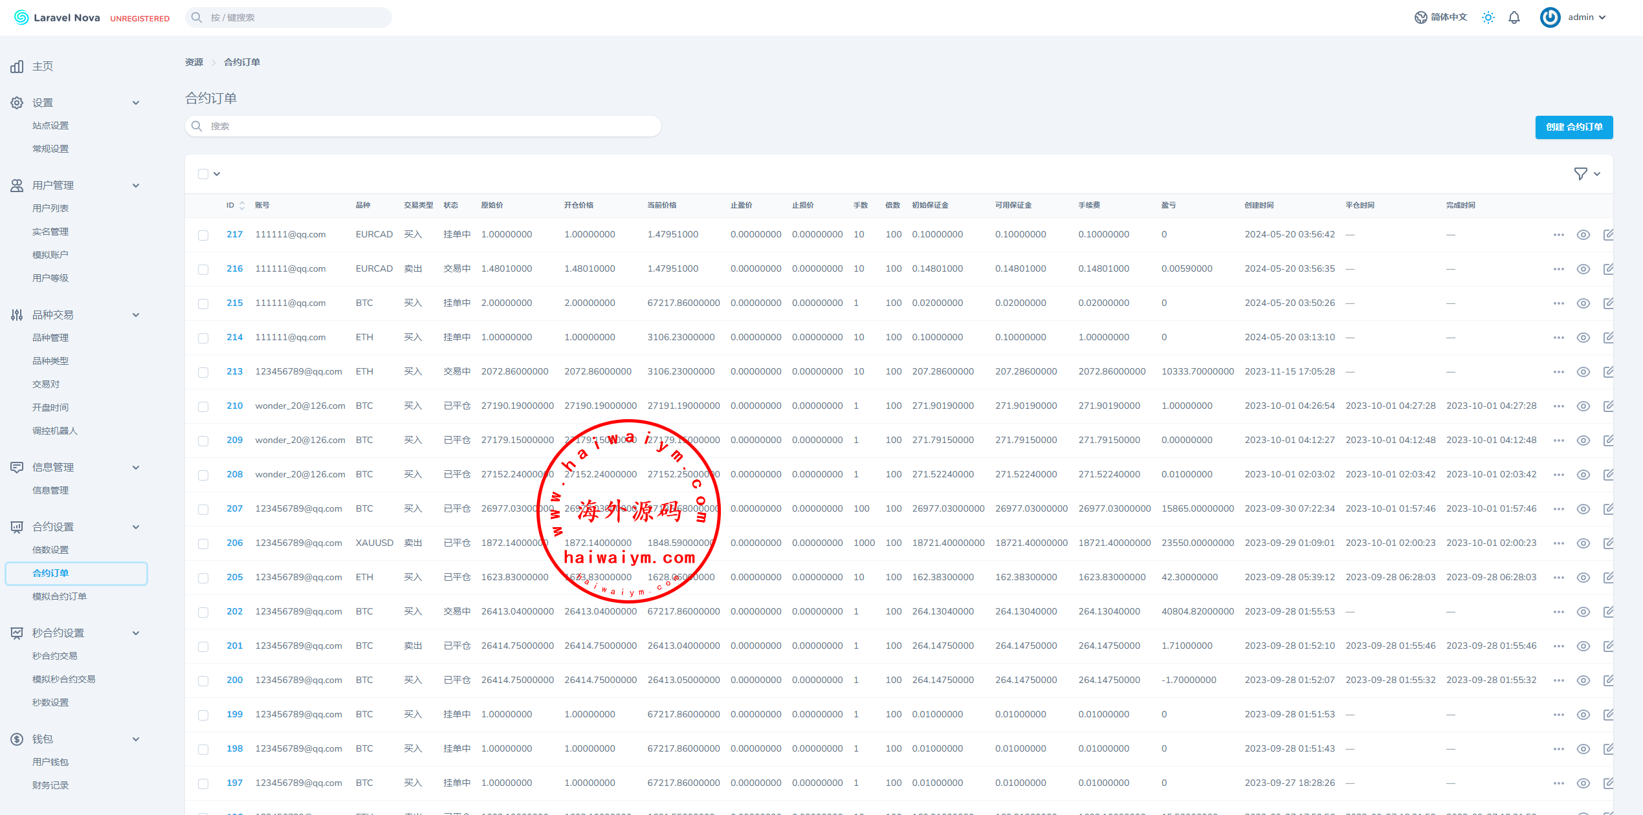Collapse the 品种交易 sidebar section
The width and height of the screenshot is (1643, 815).
coord(136,315)
